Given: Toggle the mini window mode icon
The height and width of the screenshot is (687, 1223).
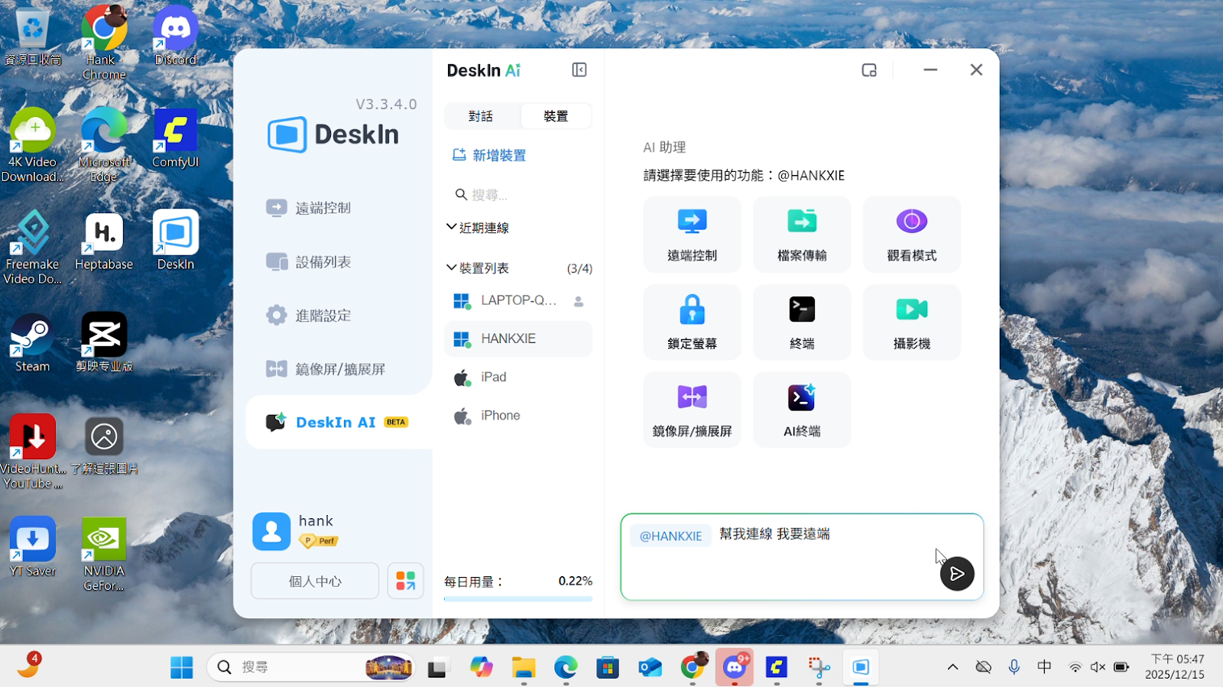Looking at the screenshot, I should click(x=869, y=70).
